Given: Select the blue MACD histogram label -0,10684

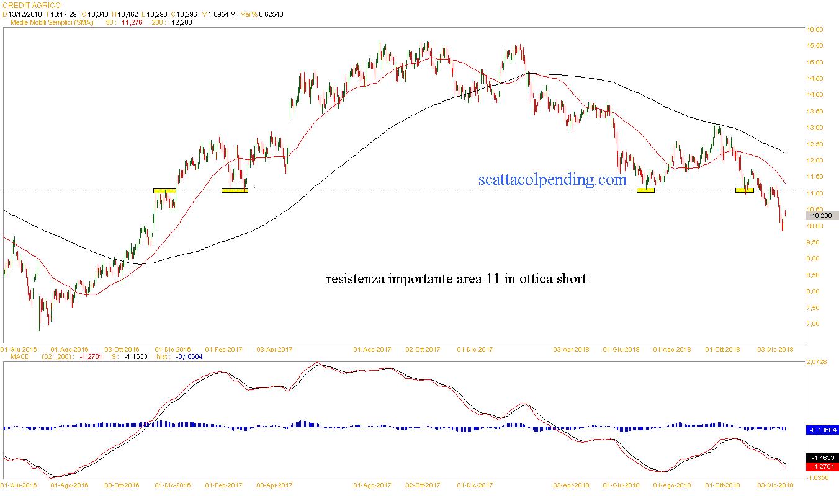Looking at the screenshot, I should [822, 429].
